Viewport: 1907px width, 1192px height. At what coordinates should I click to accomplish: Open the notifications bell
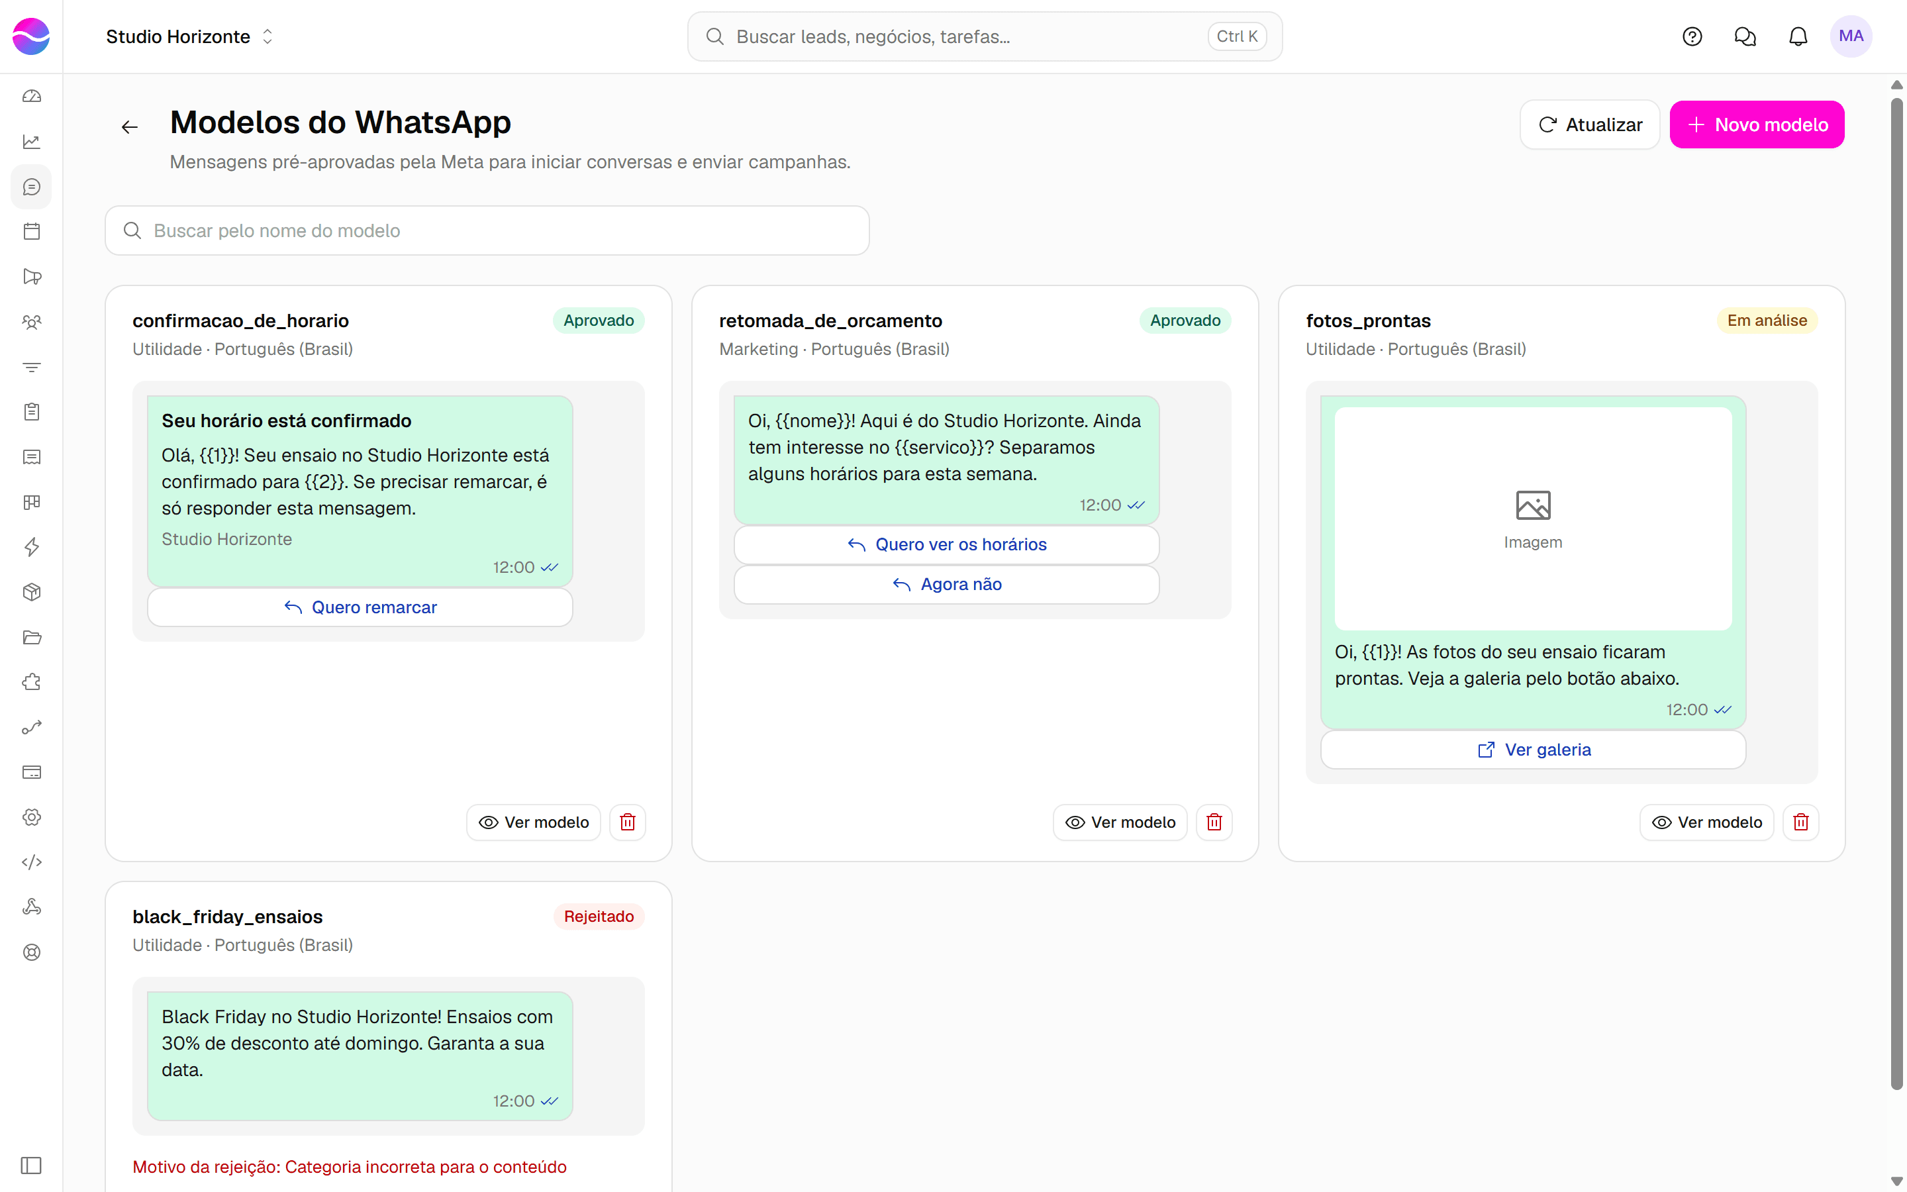pyautogui.click(x=1798, y=36)
